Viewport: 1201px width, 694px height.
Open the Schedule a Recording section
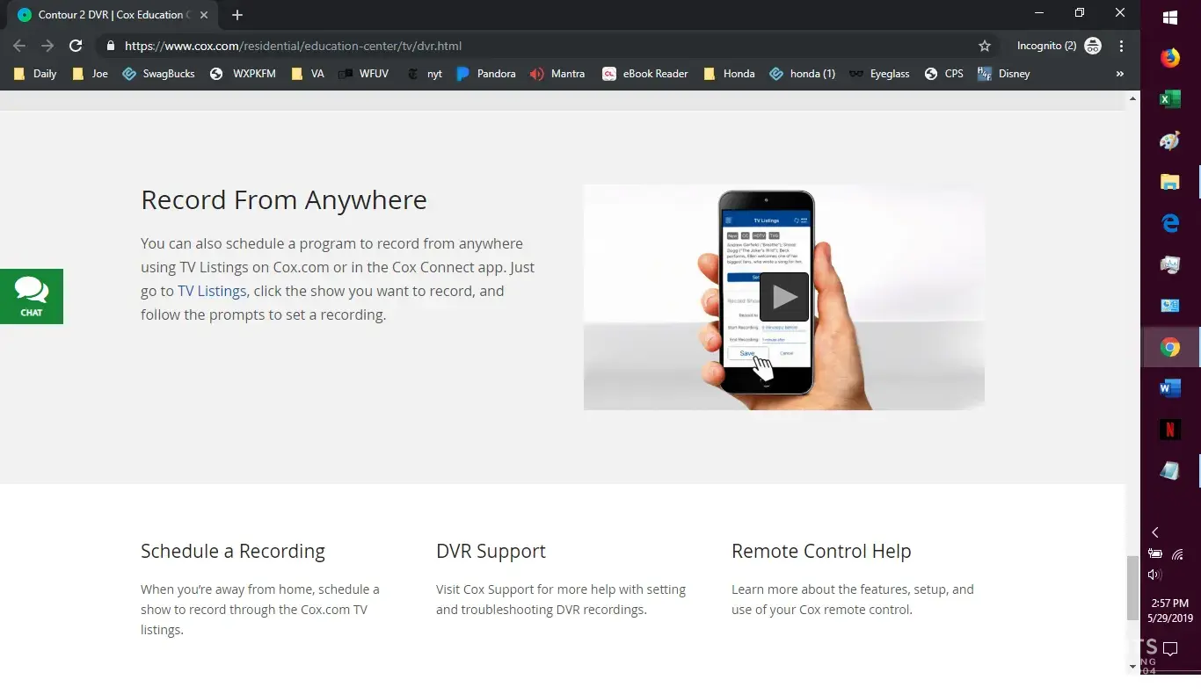[233, 552]
